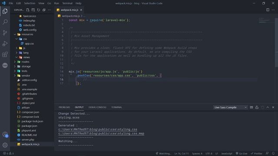Open the styling.css generated file link

click(x=98, y=130)
